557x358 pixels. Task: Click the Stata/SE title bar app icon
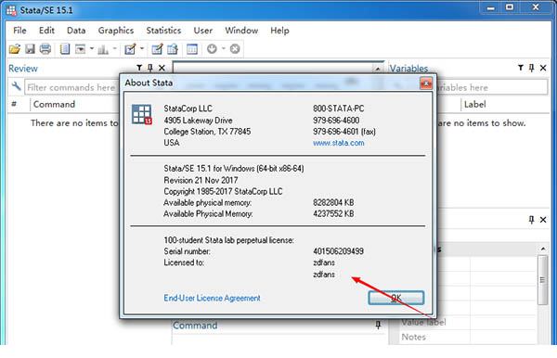tap(11, 10)
